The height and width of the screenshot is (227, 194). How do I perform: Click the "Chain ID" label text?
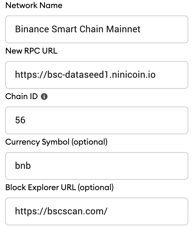(22, 97)
